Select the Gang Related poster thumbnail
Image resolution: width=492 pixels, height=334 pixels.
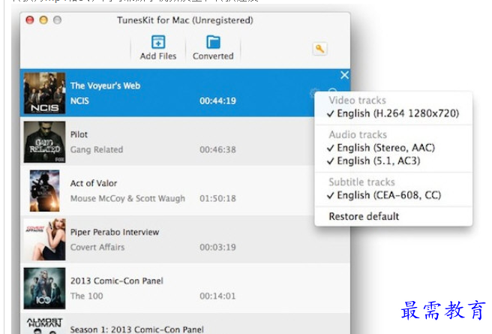[x=44, y=142]
